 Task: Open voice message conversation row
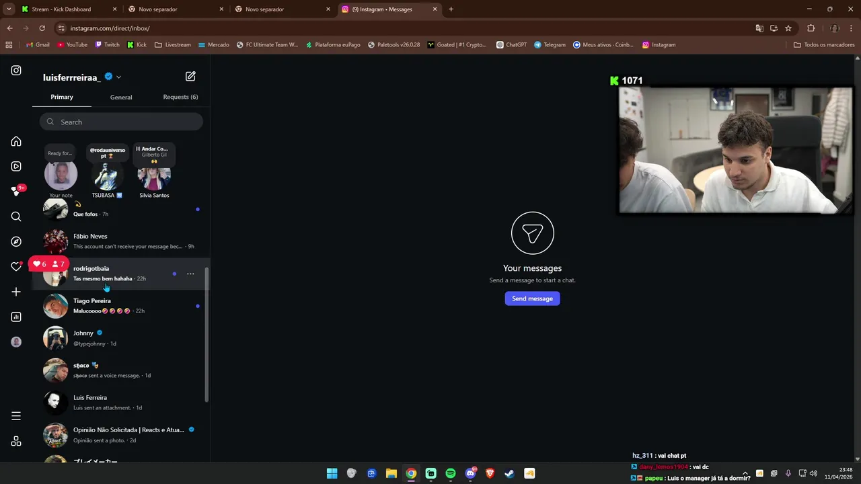click(121, 370)
